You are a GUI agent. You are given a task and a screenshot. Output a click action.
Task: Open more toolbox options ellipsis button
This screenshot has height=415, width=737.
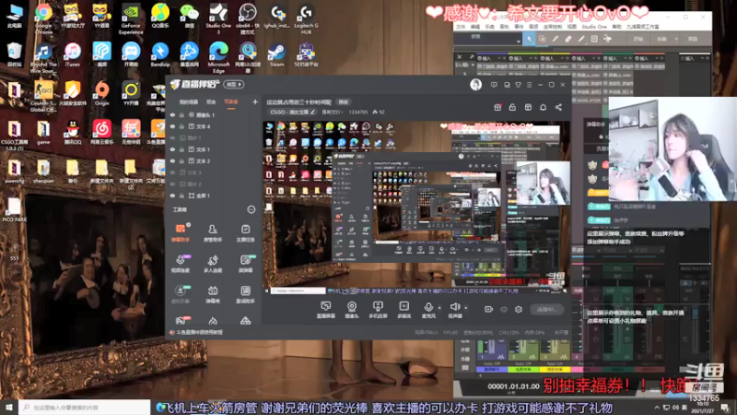click(251, 209)
